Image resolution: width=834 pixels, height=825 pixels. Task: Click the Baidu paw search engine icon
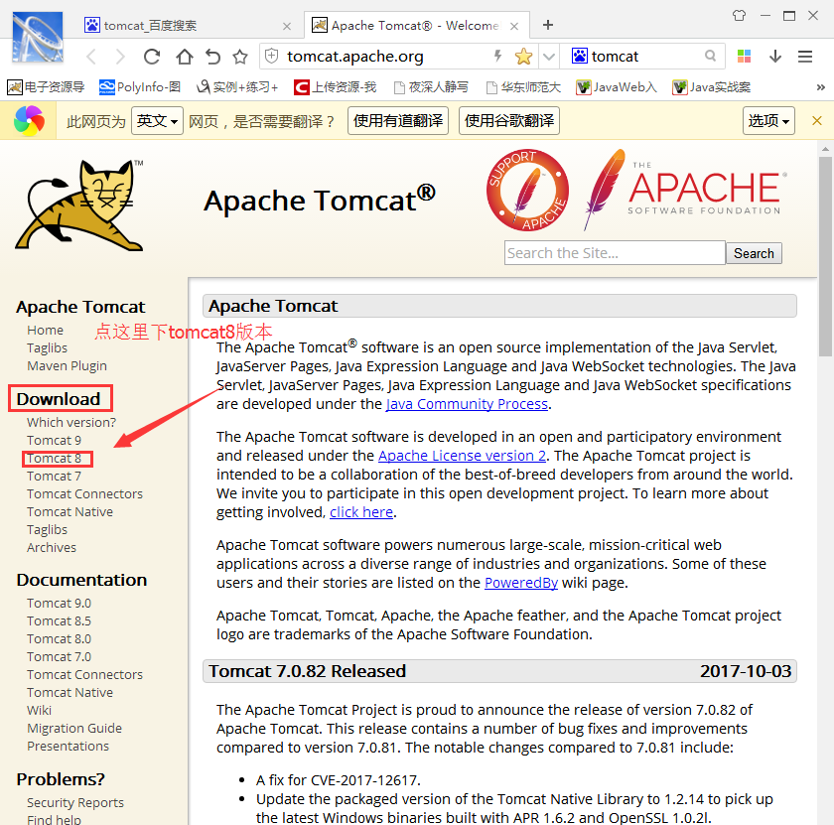click(x=579, y=56)
